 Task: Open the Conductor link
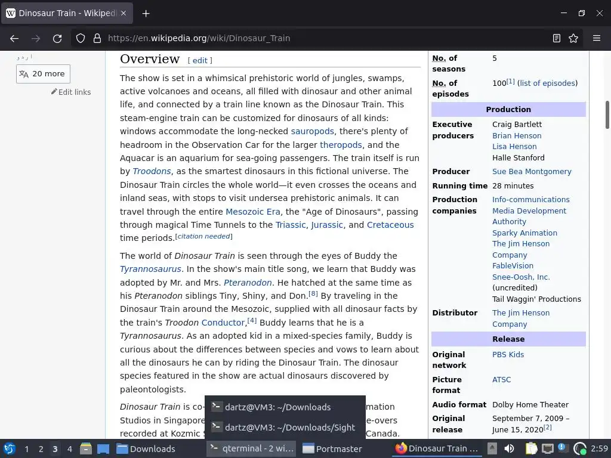point(223,323)
